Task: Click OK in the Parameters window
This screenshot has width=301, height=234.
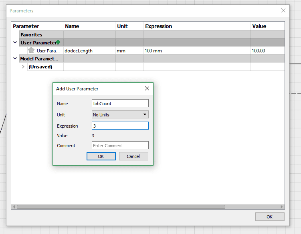Action: pyautogui.click(x=270, y=217)
